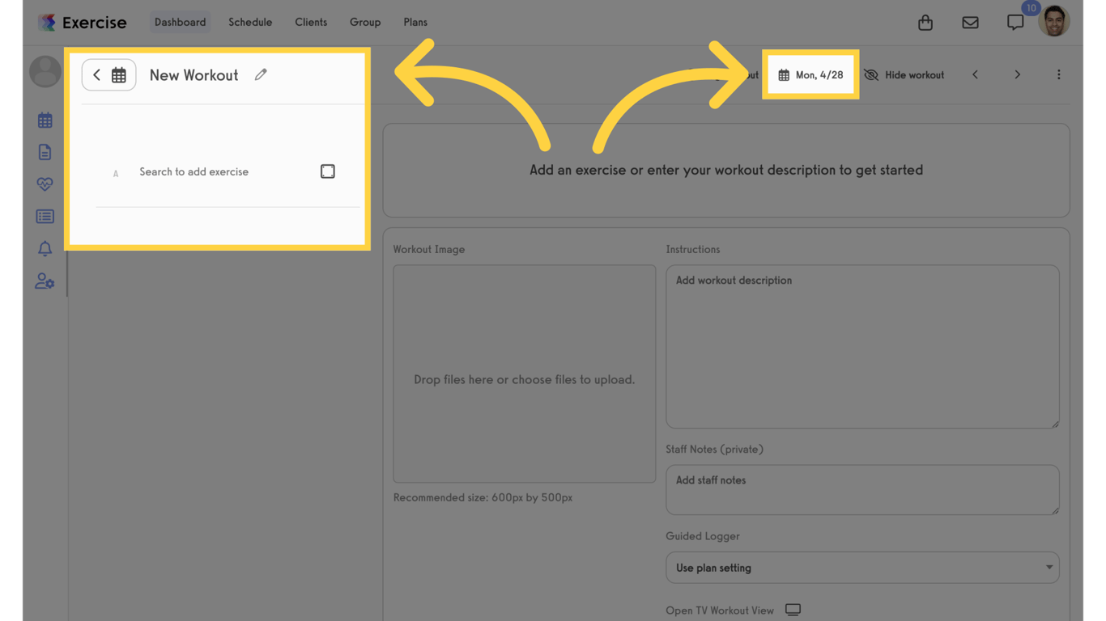Open the Group tab

click(365, 23)
